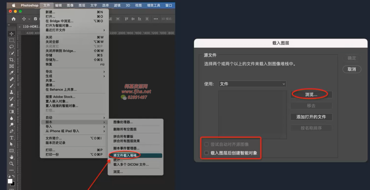Choose 将文件载入堆栈 from the script submenu
This screenshot has height=190, width=370.
coord(126,155)
